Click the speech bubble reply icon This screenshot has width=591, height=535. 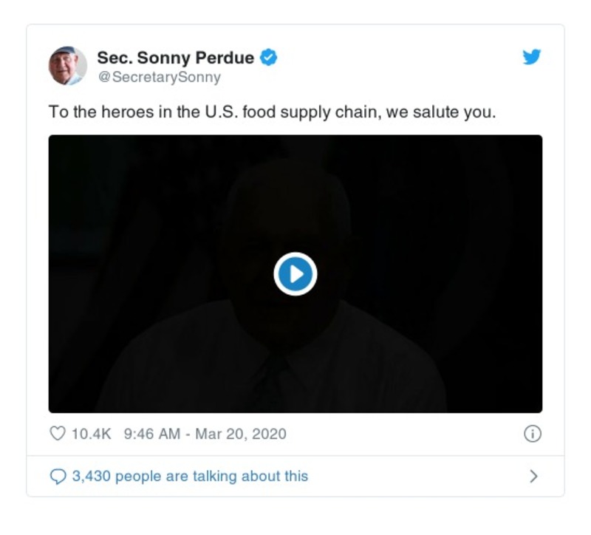pyautogui.click(x=57, y=477)
